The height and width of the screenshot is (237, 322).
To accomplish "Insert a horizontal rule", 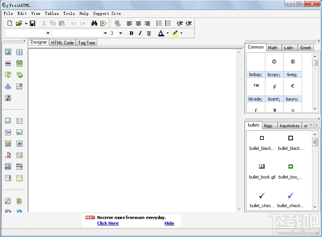I will pos(8,63).
